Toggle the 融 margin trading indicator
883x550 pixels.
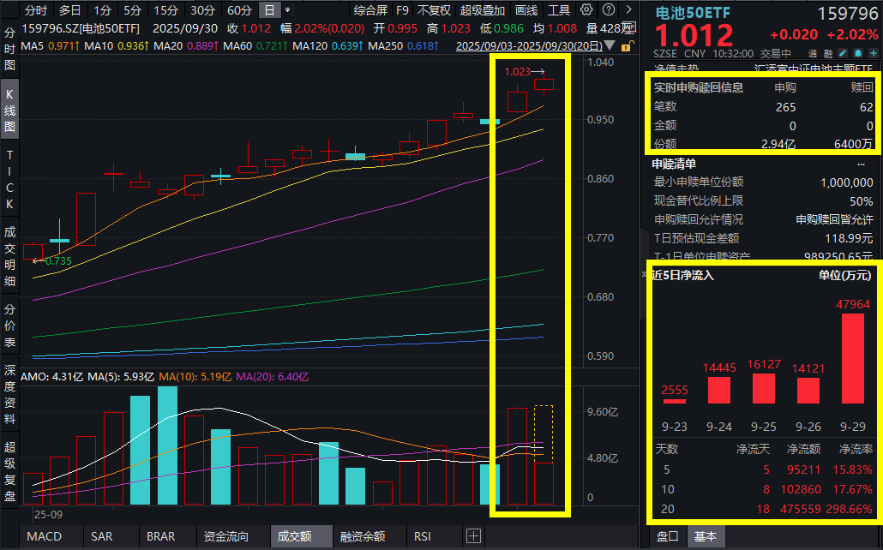pyautogui.click(x=827, y=53)
